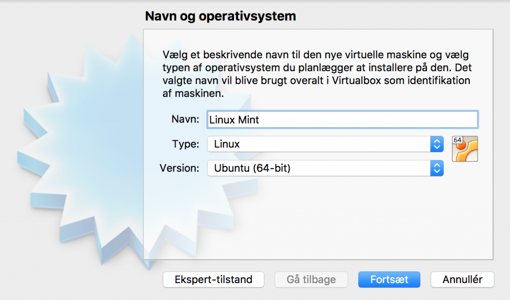Image resolution: width=510 pixels, height=300 pixels.
Task: Click the 64 badge on the OS icon
Action: (457, 141)
